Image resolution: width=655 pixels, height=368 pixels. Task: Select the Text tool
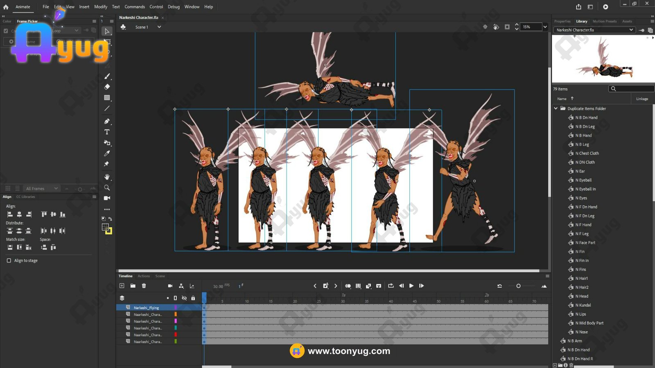pos(107,132)
